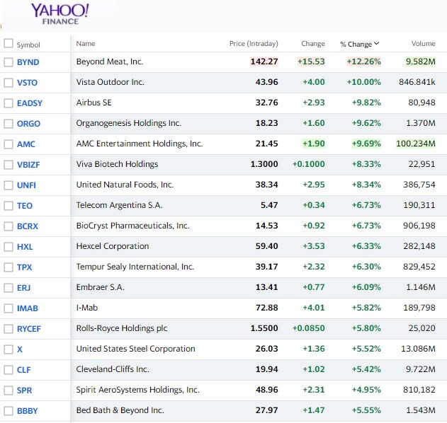Select the HXL row checkbox

tap(9, 246)
